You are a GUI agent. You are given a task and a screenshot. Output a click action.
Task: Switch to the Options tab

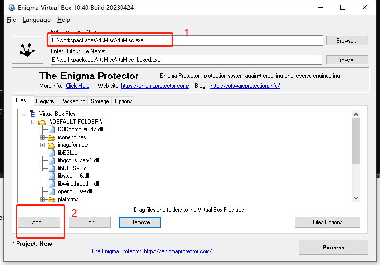pos(123,101)
